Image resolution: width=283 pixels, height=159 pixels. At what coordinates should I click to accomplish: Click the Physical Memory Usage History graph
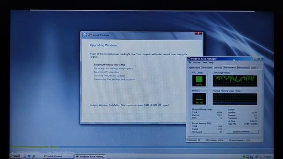tap(235, 99)
